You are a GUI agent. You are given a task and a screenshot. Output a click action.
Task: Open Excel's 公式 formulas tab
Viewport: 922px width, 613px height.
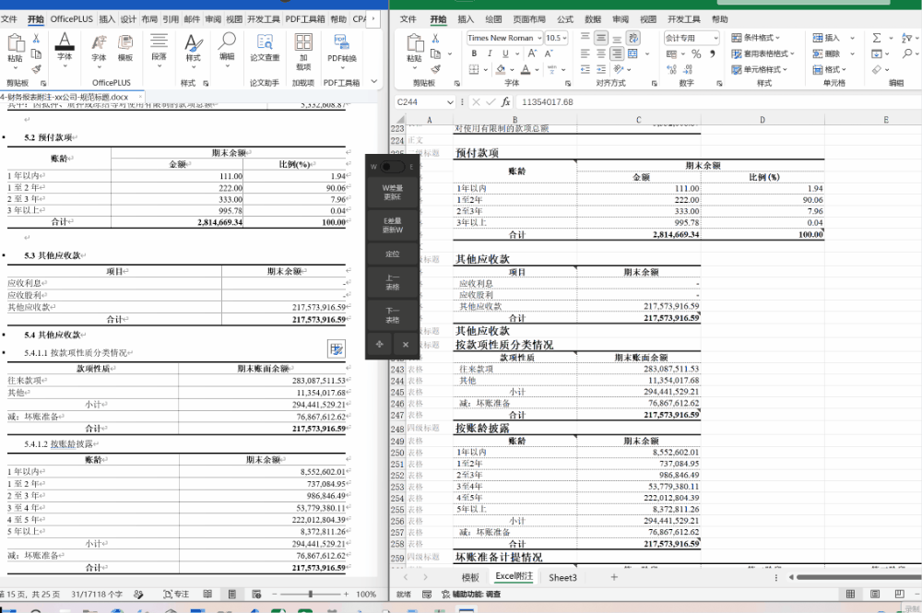point(565,18)
